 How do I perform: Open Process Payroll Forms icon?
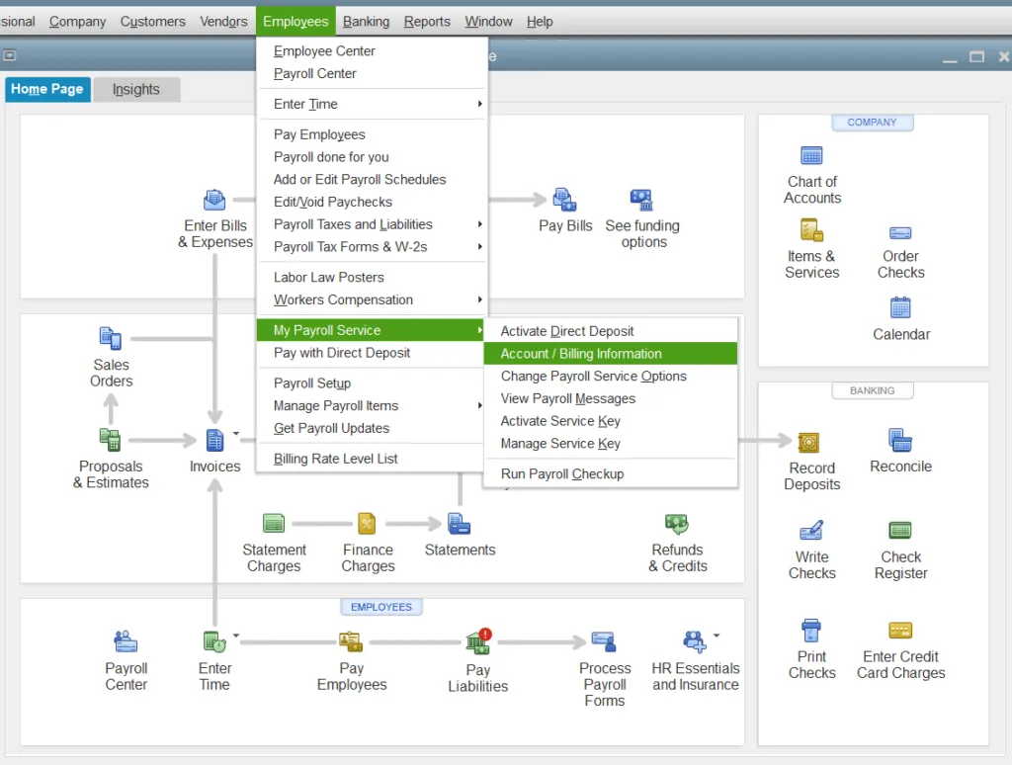coord(604,641)
